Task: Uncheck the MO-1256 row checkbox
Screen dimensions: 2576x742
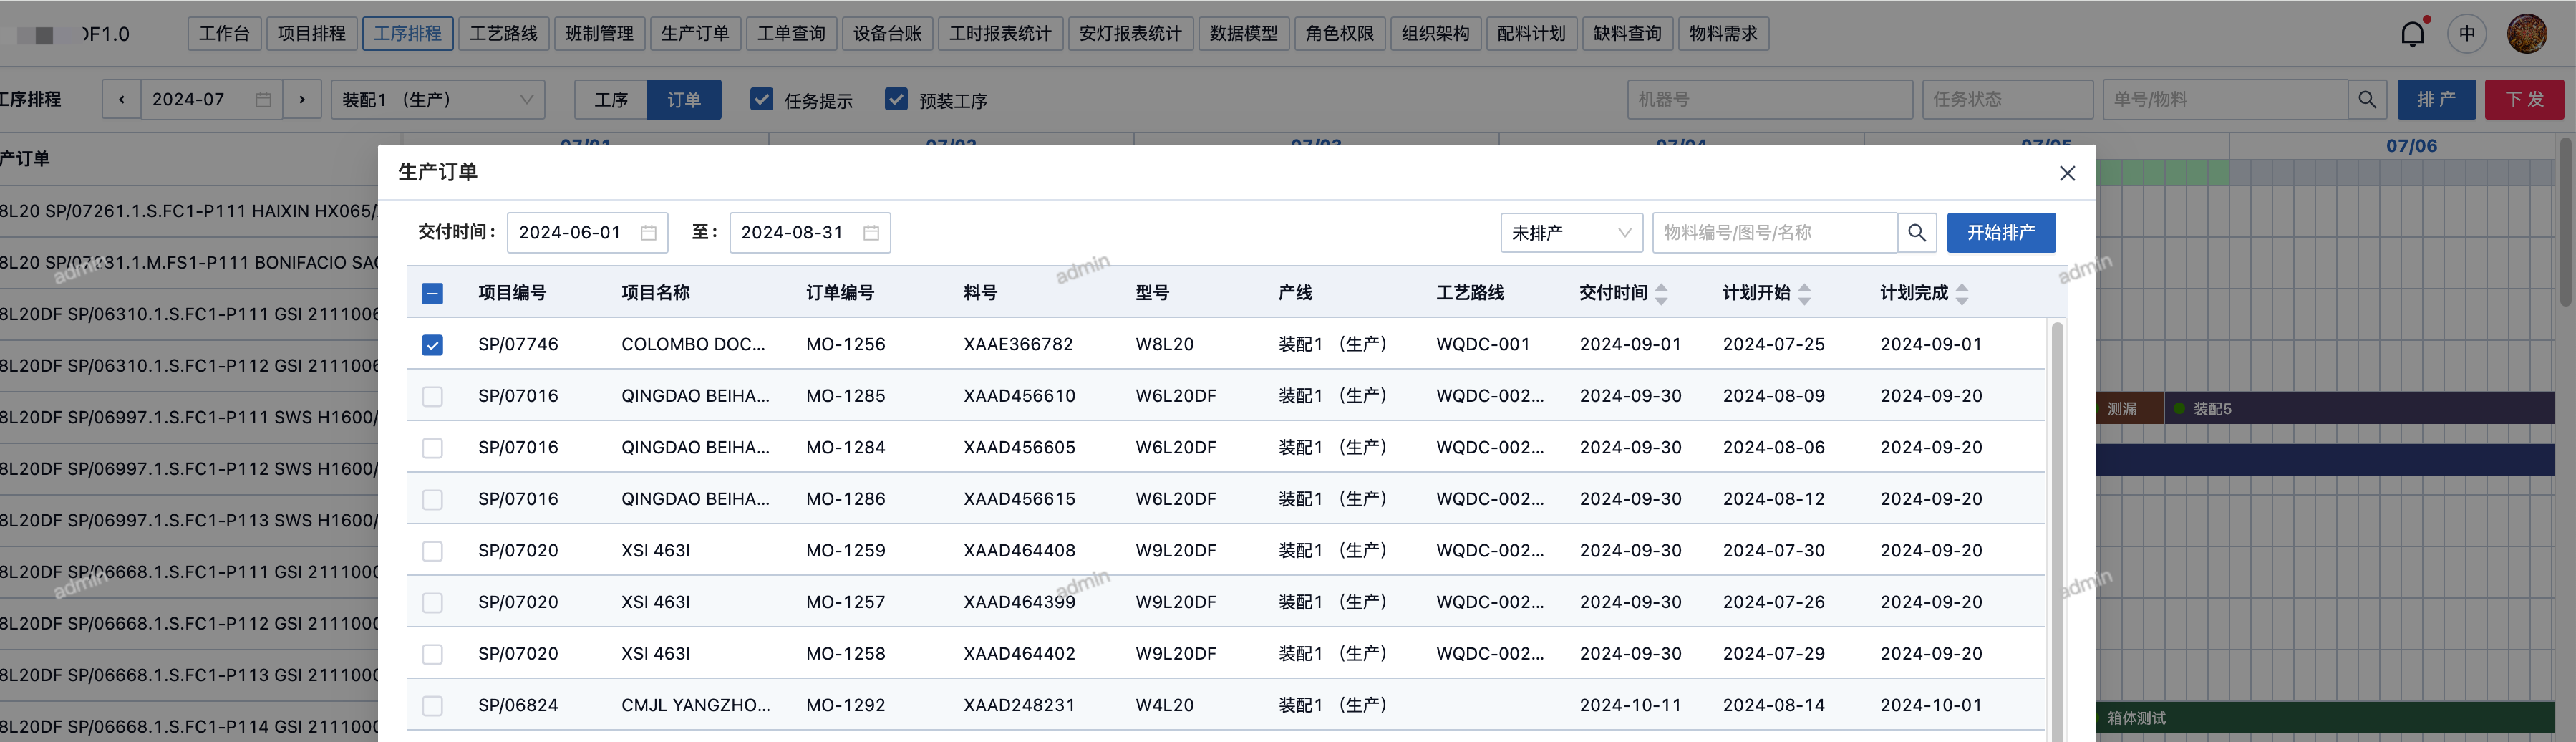Action: pos(432,345)
